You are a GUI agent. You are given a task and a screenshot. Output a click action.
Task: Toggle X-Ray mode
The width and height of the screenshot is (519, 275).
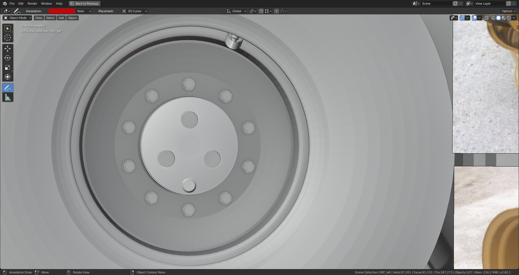[486, 18]
